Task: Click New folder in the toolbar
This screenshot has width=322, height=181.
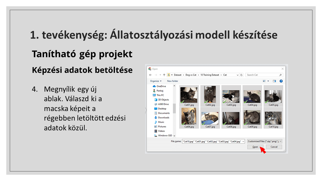Action: point(173,81)
